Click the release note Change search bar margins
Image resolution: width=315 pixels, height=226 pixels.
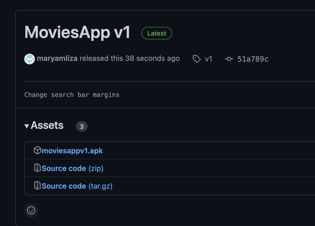click(72, 95)
